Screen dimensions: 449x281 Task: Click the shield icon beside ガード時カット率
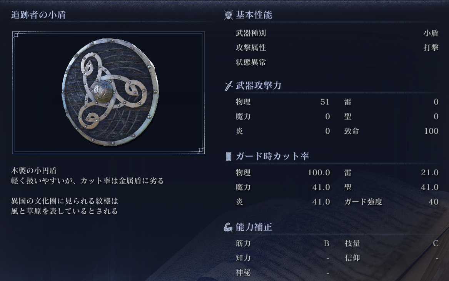[229, 156]
